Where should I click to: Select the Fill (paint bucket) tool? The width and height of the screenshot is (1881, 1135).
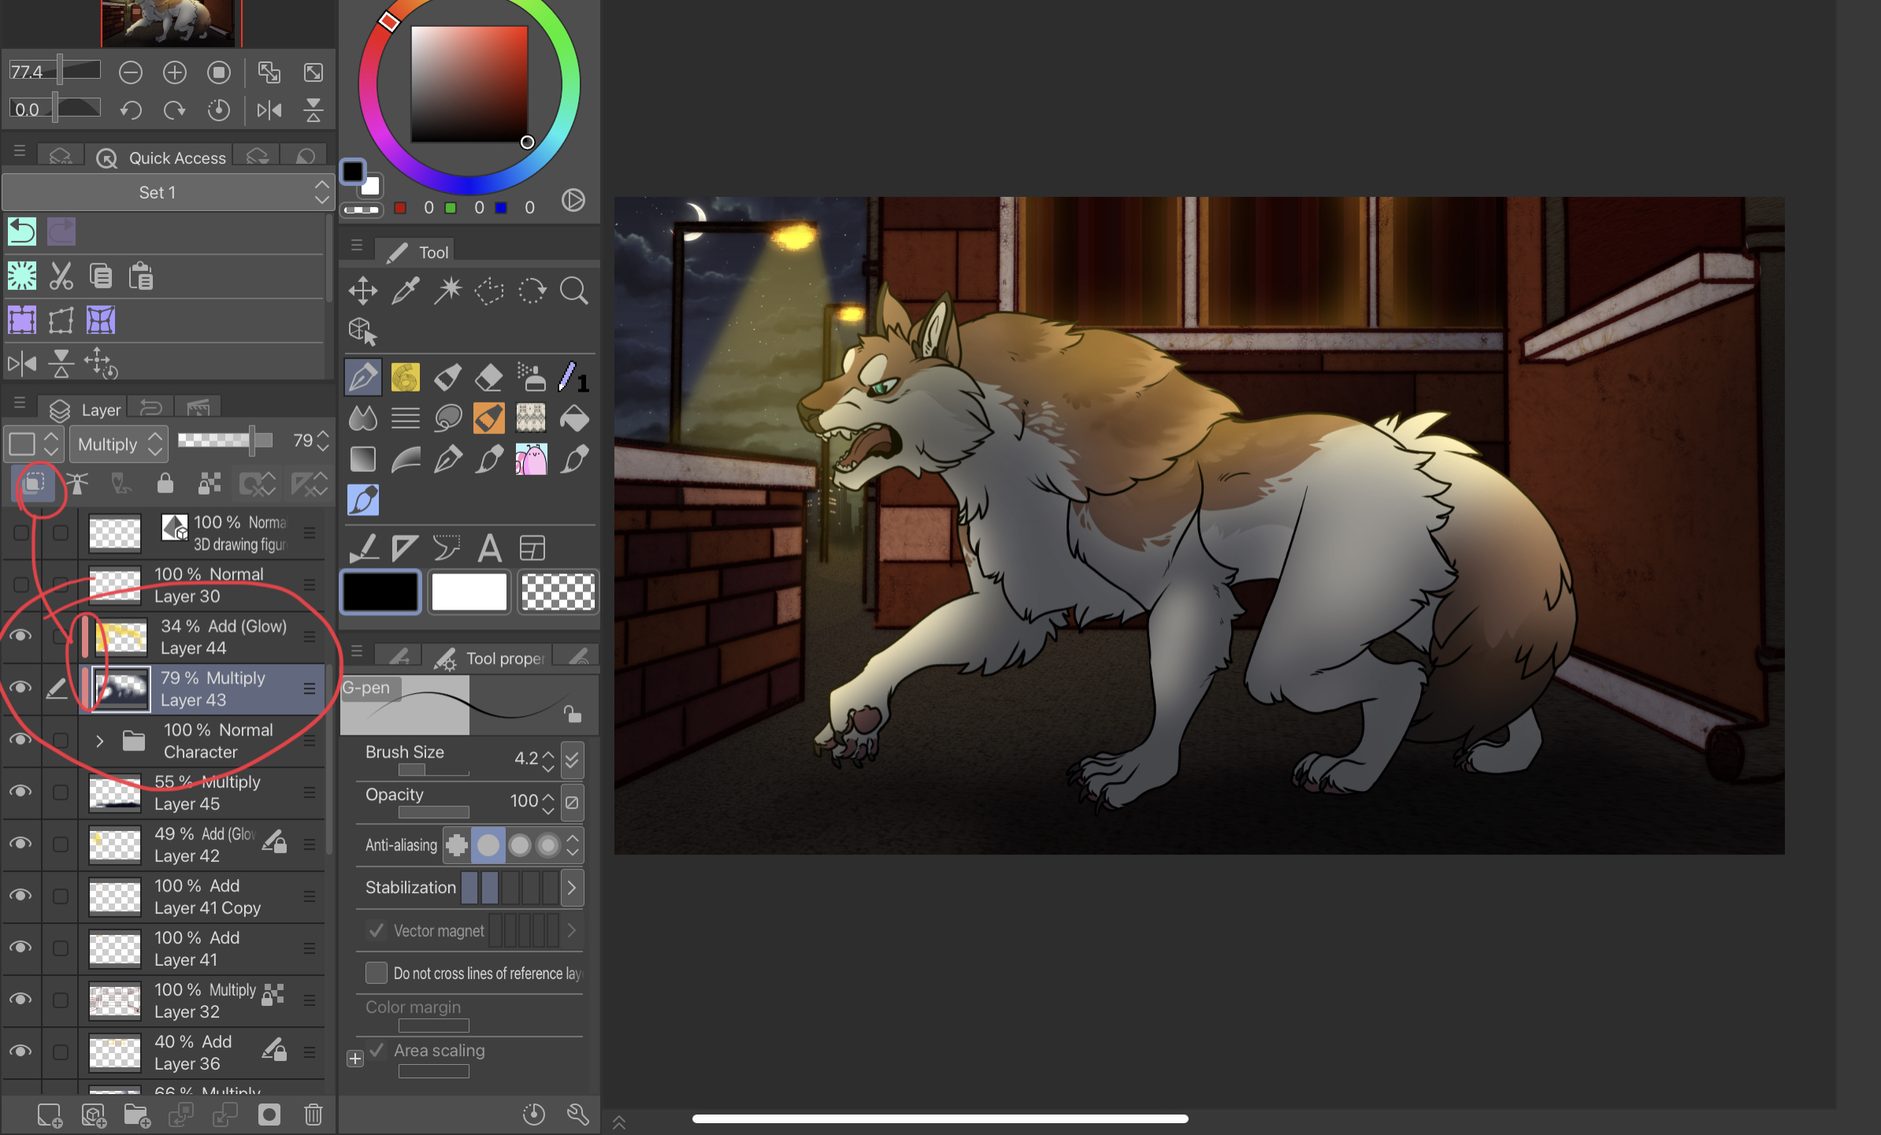tap(573, 418)
